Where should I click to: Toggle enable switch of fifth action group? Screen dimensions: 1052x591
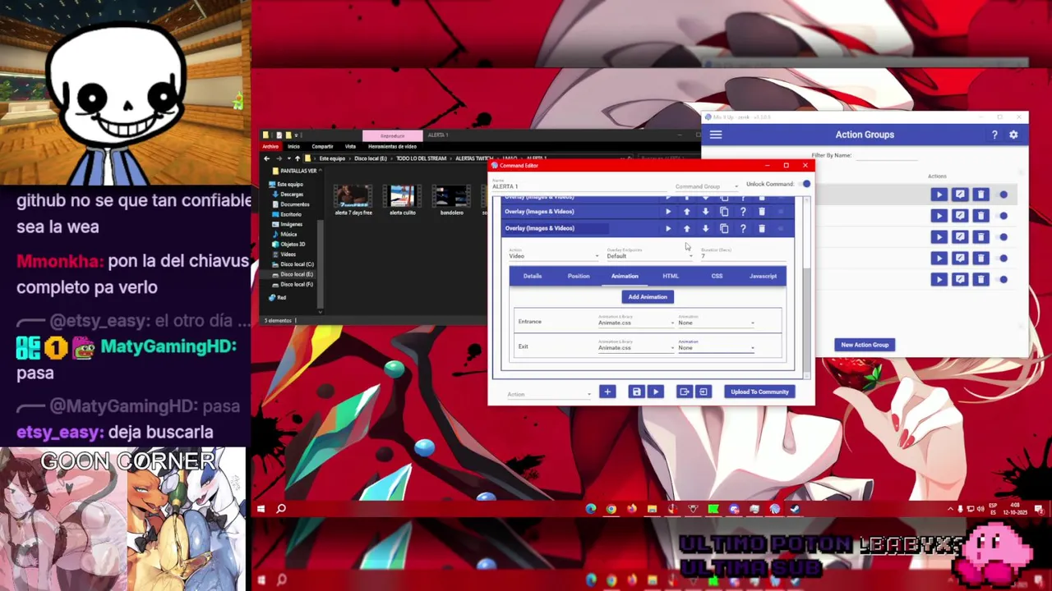pos(1004,279)
